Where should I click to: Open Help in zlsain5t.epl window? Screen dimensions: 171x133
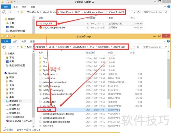pos(168,41)
